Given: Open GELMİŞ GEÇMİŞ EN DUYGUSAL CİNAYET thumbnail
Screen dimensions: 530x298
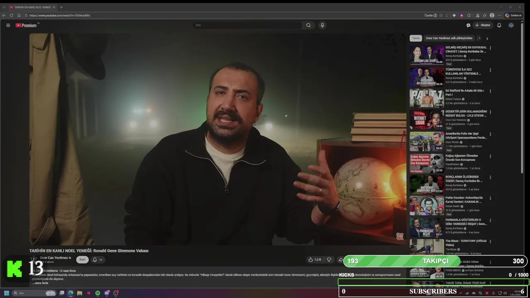Looking at the screenshot, I should click(426, 55).
